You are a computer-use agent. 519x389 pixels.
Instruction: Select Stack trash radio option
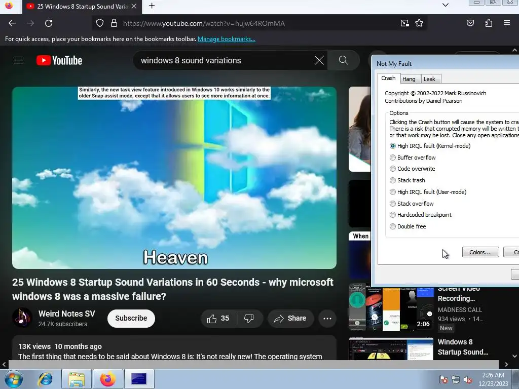407,180
